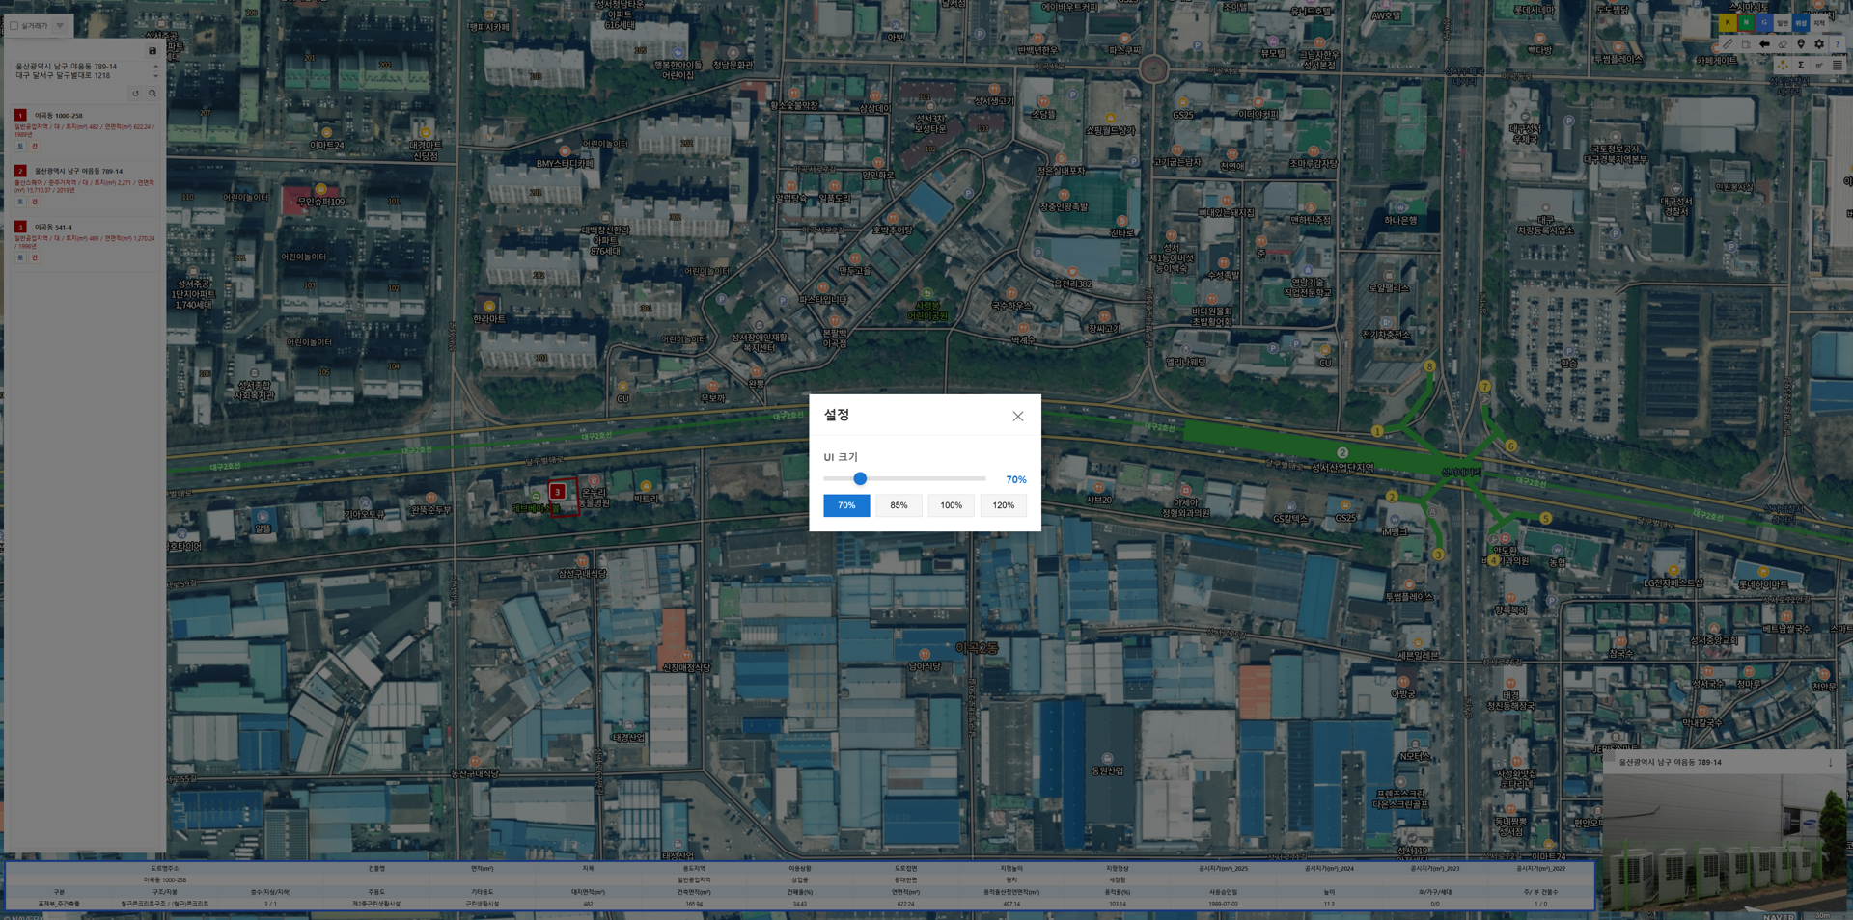Click the sigma sum icon

pos(1801,66)
